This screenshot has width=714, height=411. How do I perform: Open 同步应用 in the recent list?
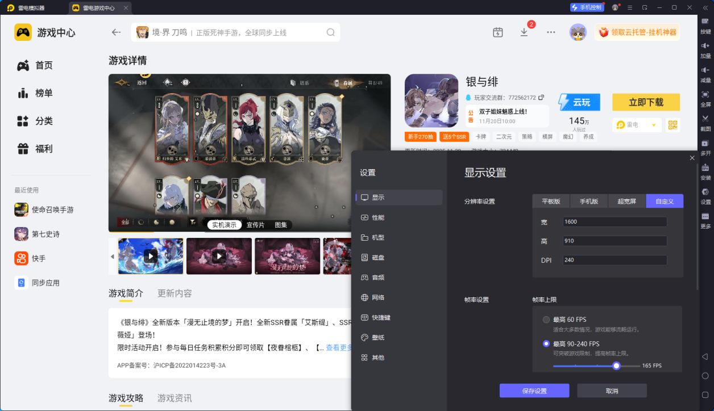pyautogui.click(x=37, y=283)
